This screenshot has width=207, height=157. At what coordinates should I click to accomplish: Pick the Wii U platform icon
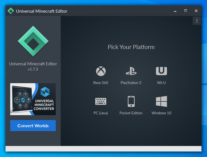click(161, 71)
